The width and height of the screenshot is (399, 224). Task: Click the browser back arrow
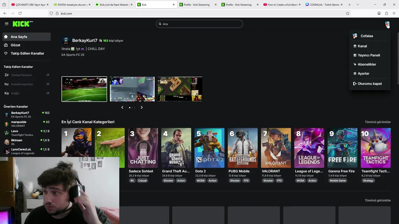tap(5, 13)
